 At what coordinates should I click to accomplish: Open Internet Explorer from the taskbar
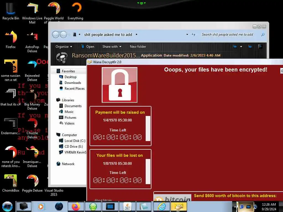click(162, 206)
